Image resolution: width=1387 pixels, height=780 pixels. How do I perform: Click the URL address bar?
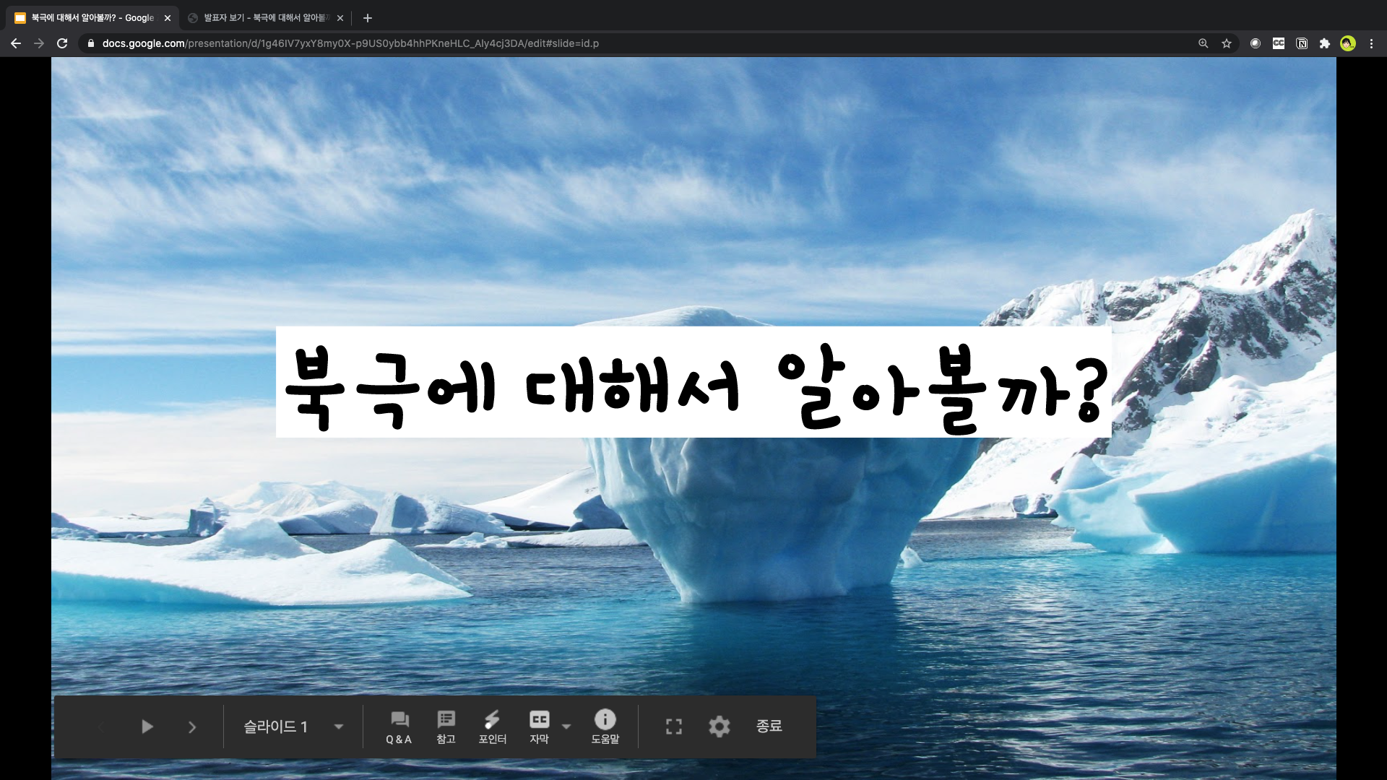pos(506,43)
